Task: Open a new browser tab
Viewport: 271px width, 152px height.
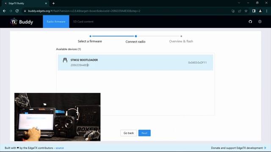Action: 54,3
